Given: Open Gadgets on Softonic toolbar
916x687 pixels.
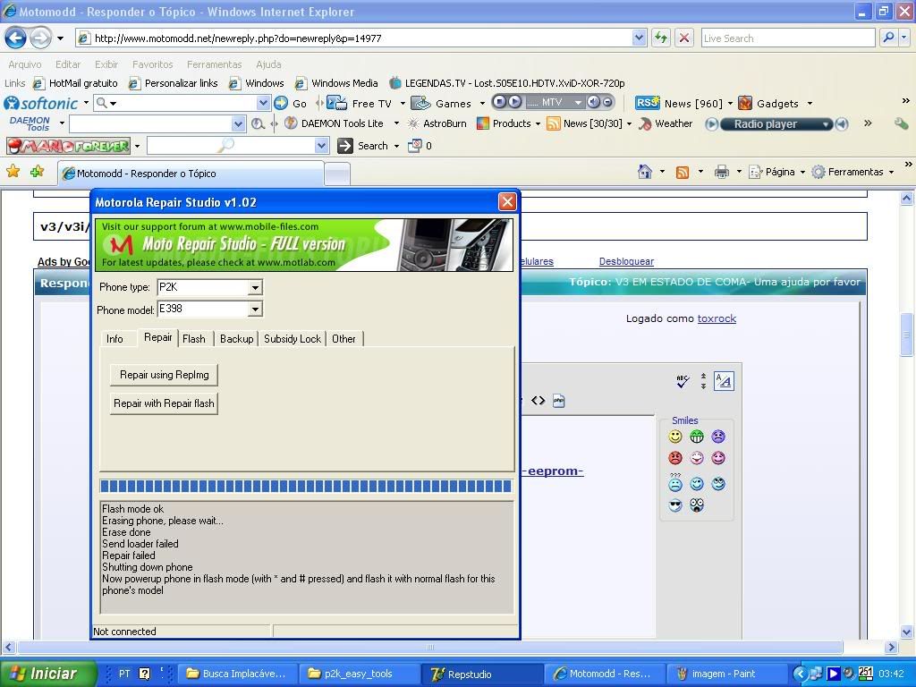Looking at the screenshot, I should 768,104.
